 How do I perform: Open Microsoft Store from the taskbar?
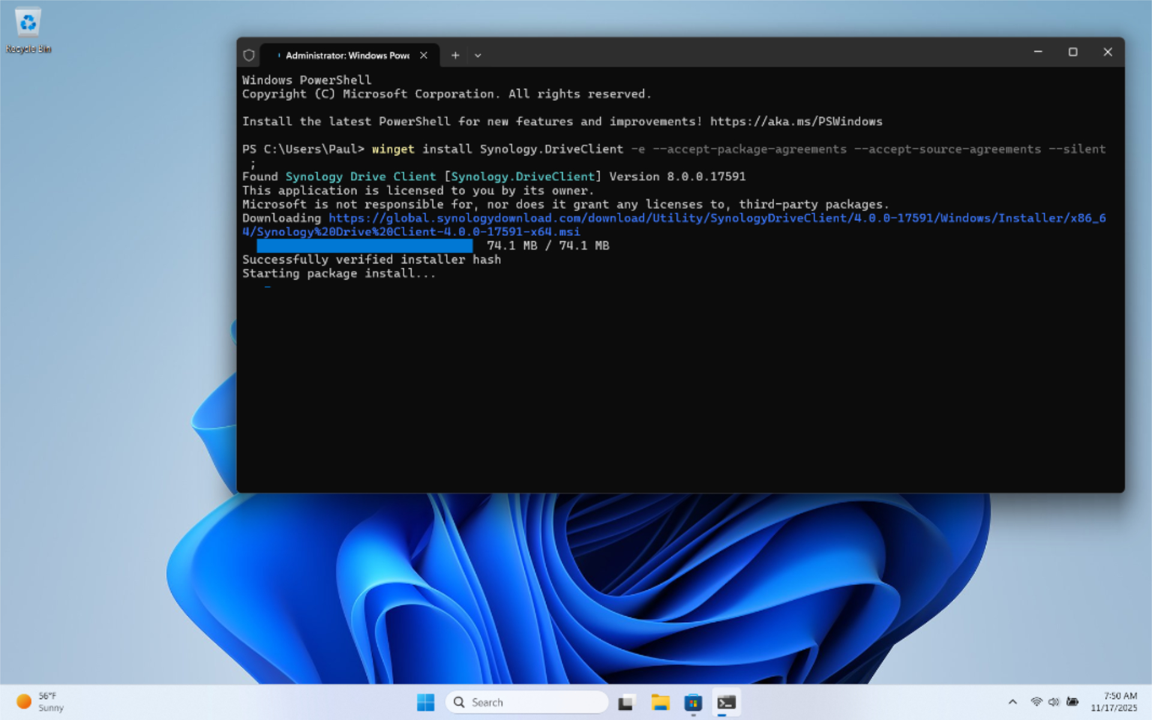click(x=693, y=702)
